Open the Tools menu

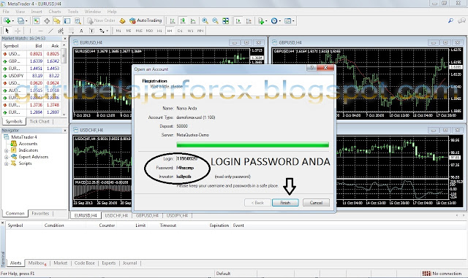point(73,12)
